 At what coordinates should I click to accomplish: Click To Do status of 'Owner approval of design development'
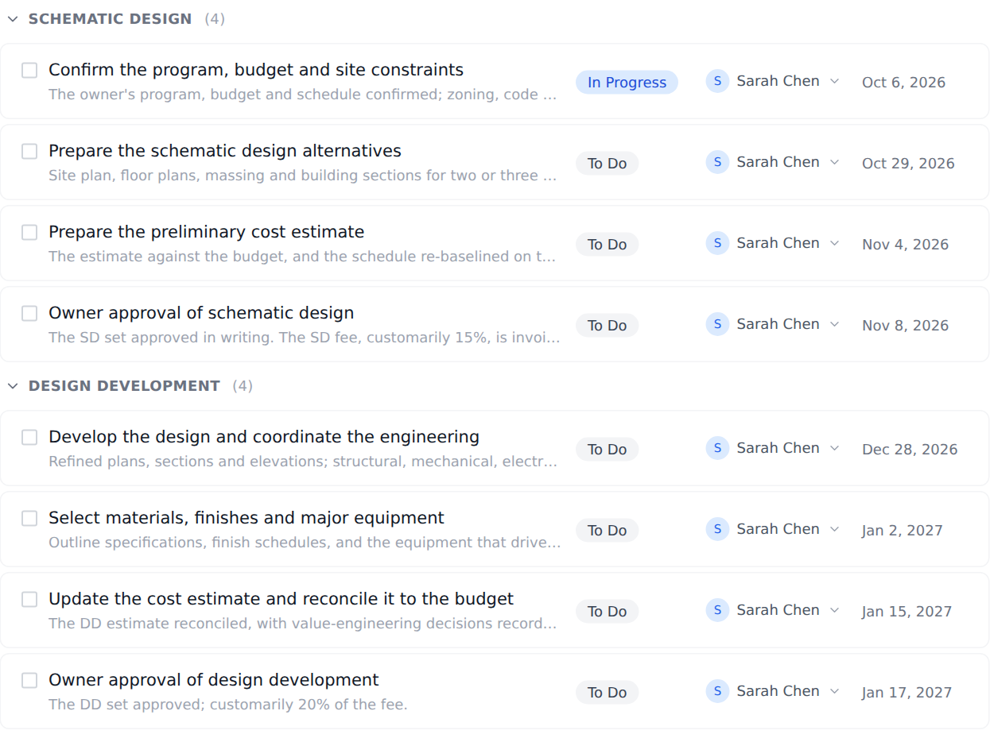click(x=607, y=693)
